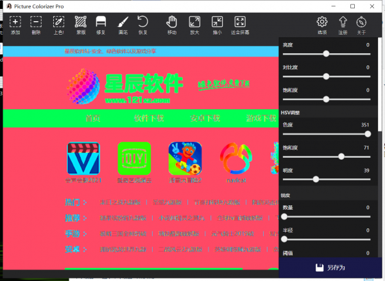Screen dimensions: 385x281
Task: Select the 删除 (remove selection) tool
Action: (x=36, y=25)
